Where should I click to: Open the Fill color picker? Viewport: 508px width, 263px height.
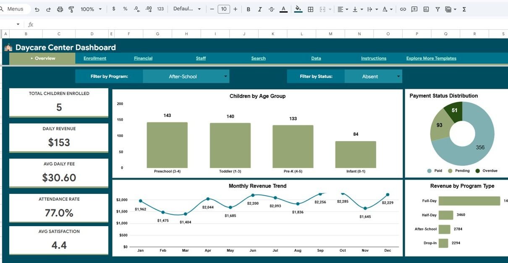click(x=298, y=9)
